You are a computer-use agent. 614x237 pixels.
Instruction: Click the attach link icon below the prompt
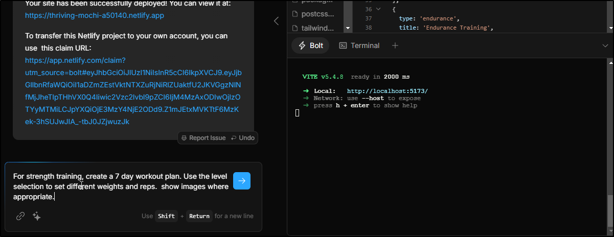20,216
